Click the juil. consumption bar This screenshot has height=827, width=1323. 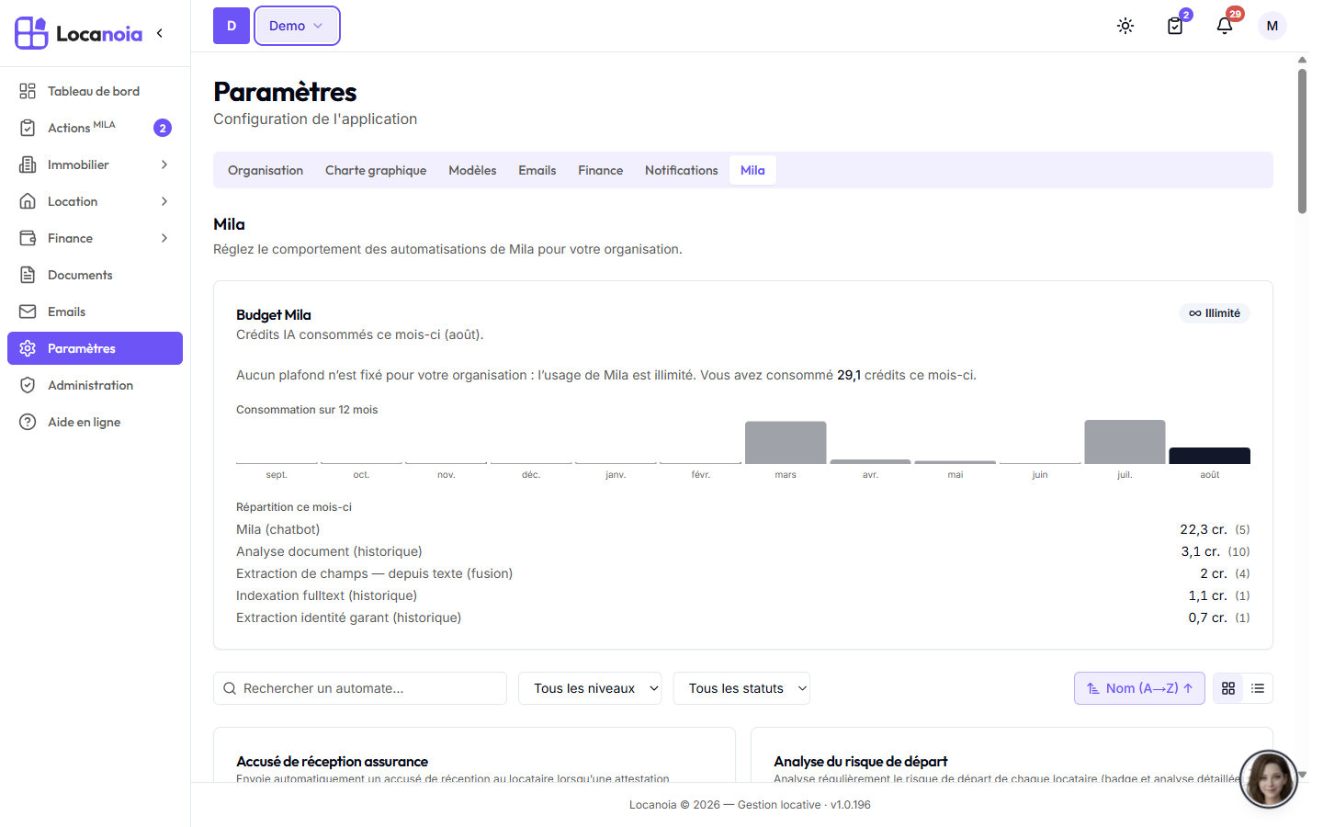point(1125,441)
